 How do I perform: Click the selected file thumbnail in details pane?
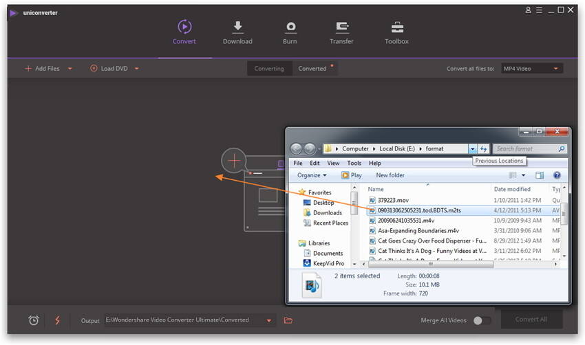click(x=312, y=285)
